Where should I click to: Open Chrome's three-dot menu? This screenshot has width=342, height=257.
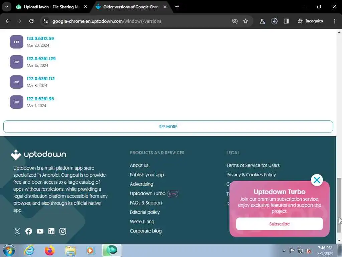pyautogui.click(x=335, y=21)
